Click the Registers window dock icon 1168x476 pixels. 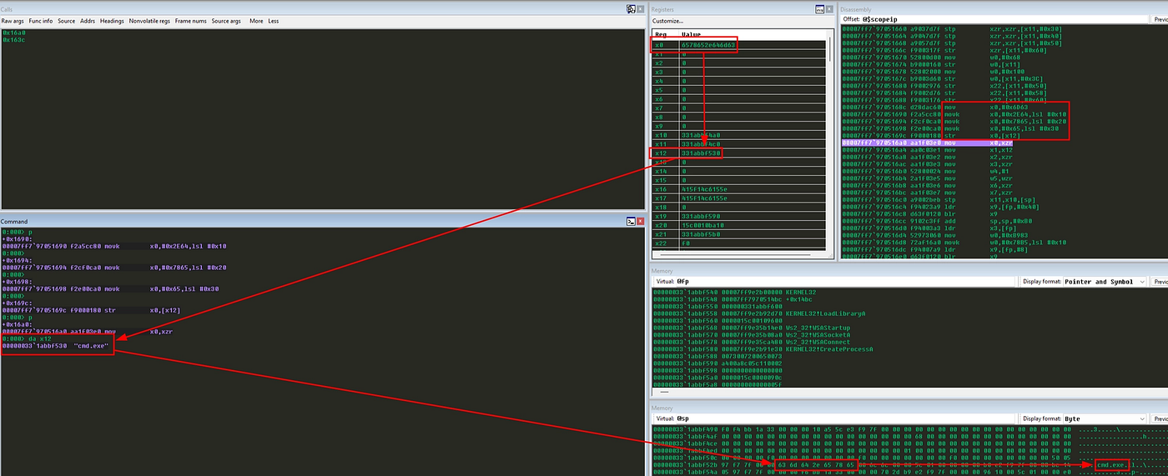point(820,8)
